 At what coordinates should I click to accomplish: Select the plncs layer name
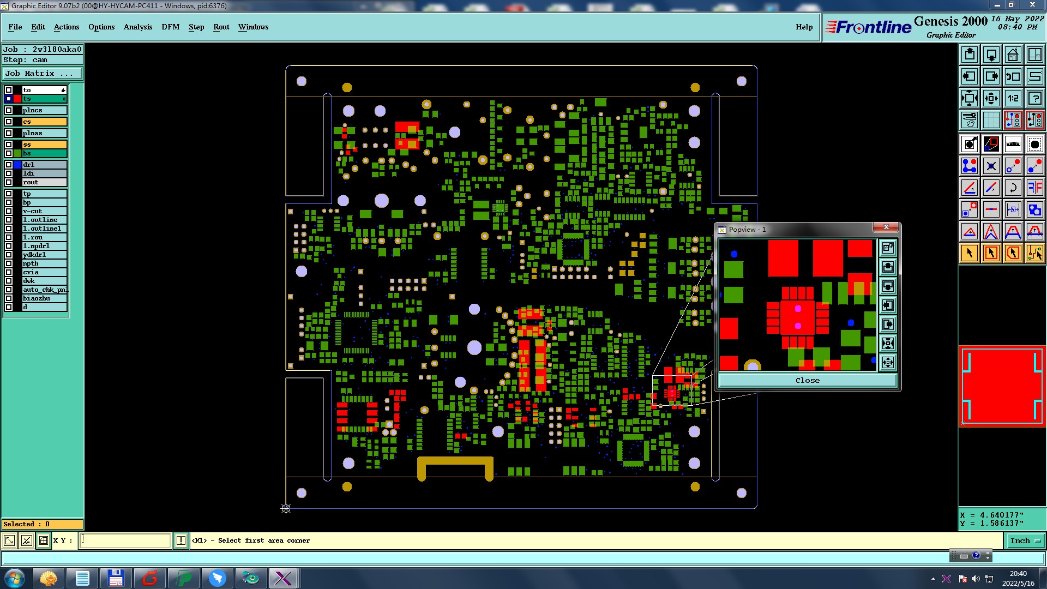click(x=45, y=110)
